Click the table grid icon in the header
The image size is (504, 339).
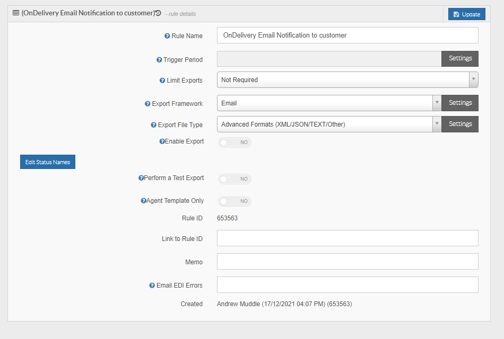coord(16,13)
